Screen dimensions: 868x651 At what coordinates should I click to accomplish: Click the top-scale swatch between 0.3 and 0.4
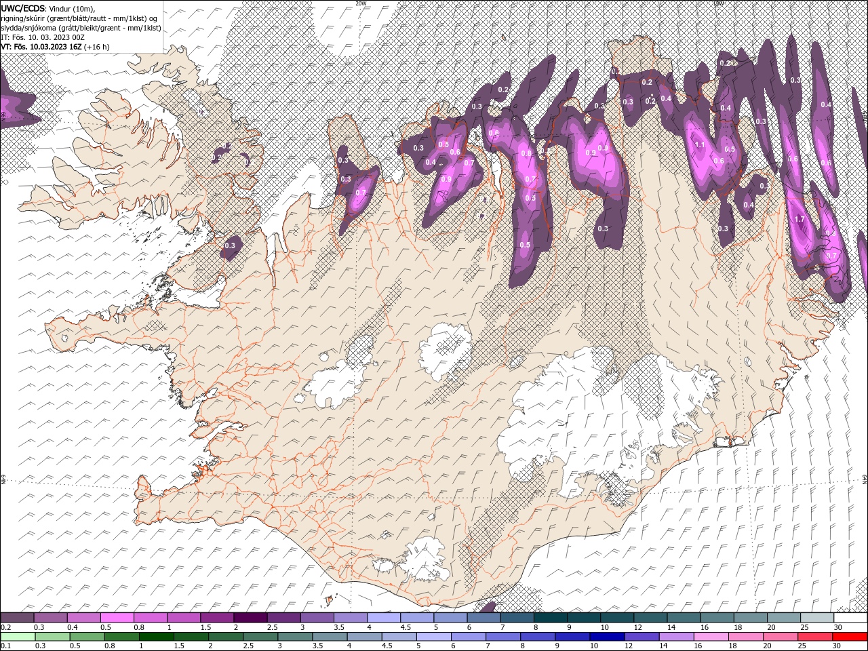pyautogui.click(x=51, y=618)
